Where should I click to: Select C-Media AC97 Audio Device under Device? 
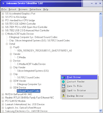pos(31,64)
